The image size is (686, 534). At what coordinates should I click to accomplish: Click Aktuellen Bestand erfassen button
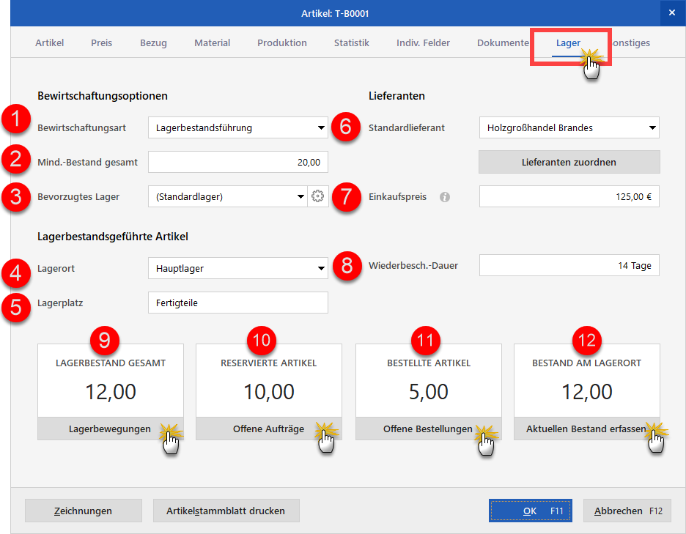click(586, 429)
